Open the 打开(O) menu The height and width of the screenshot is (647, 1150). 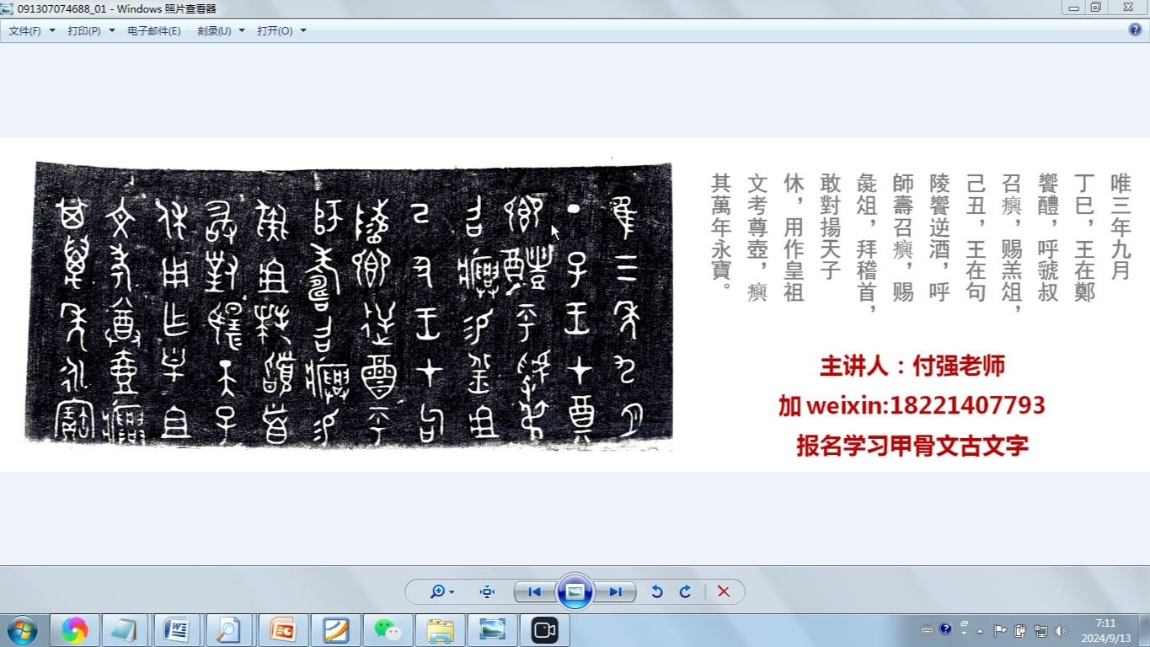pyautogui.click(x=275, y=30)
